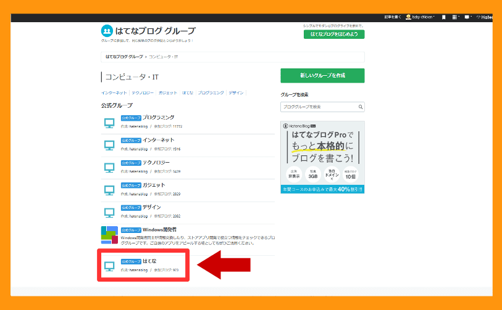Click the 新しいグループを作成 button
Image resolution: width=502 pixels, height=310 pixels.
[x=322, y=76]
